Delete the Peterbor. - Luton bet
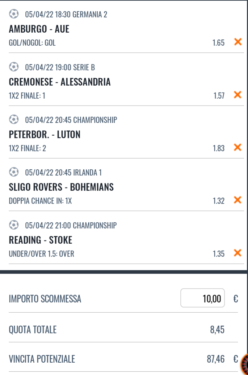Screen dimensions: 248x375 pyautogui.click(x=238, y=147)
